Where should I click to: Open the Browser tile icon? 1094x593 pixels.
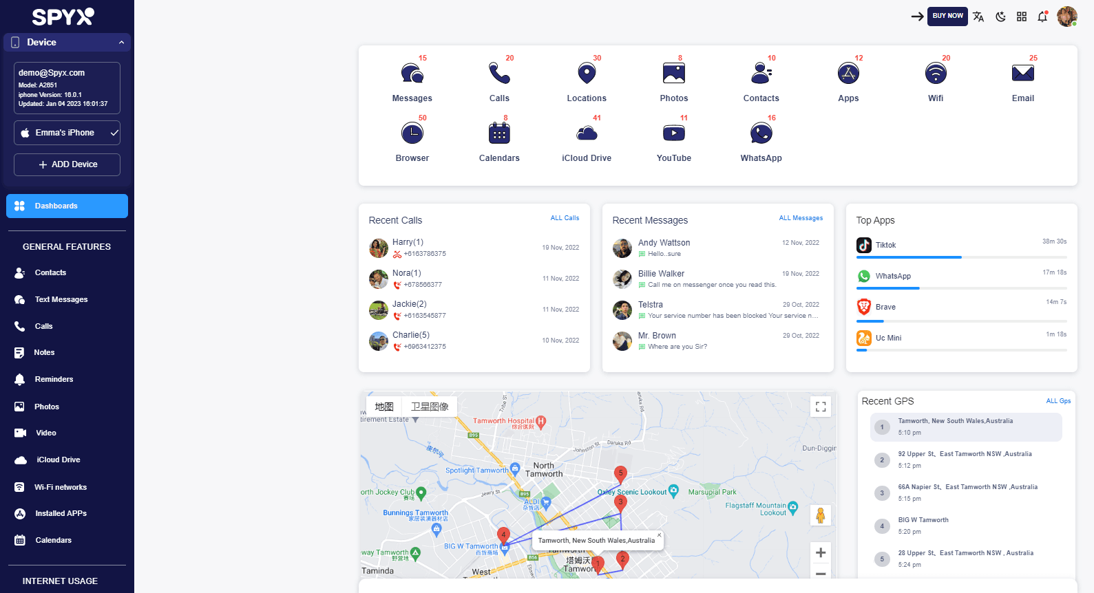point(412,133)
